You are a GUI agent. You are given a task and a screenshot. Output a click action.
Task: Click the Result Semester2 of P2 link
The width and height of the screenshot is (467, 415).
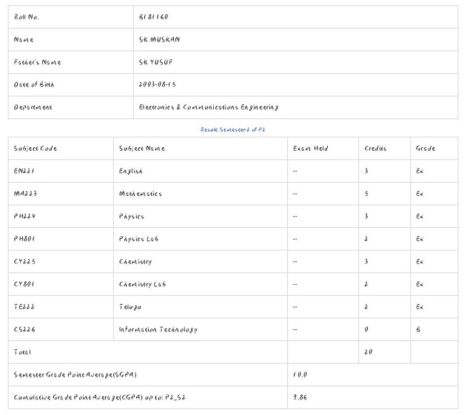232,129
